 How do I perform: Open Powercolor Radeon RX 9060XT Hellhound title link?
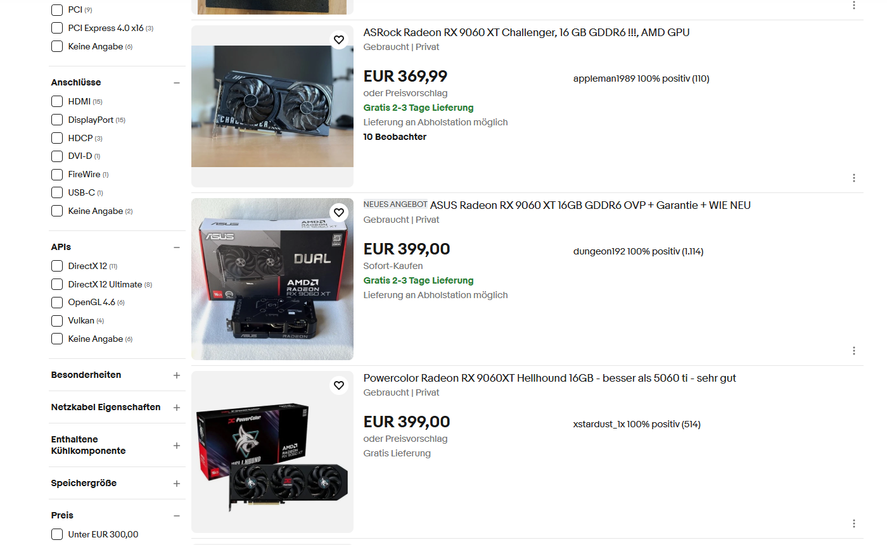[550, 378]
